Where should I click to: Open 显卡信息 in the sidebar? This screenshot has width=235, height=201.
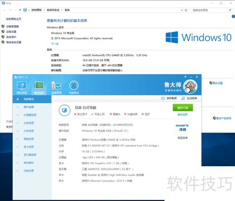(x=29, y=147)
